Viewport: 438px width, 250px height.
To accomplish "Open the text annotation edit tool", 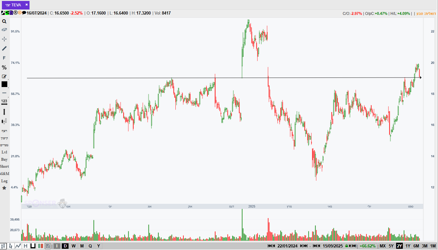I will click(4, 76).
